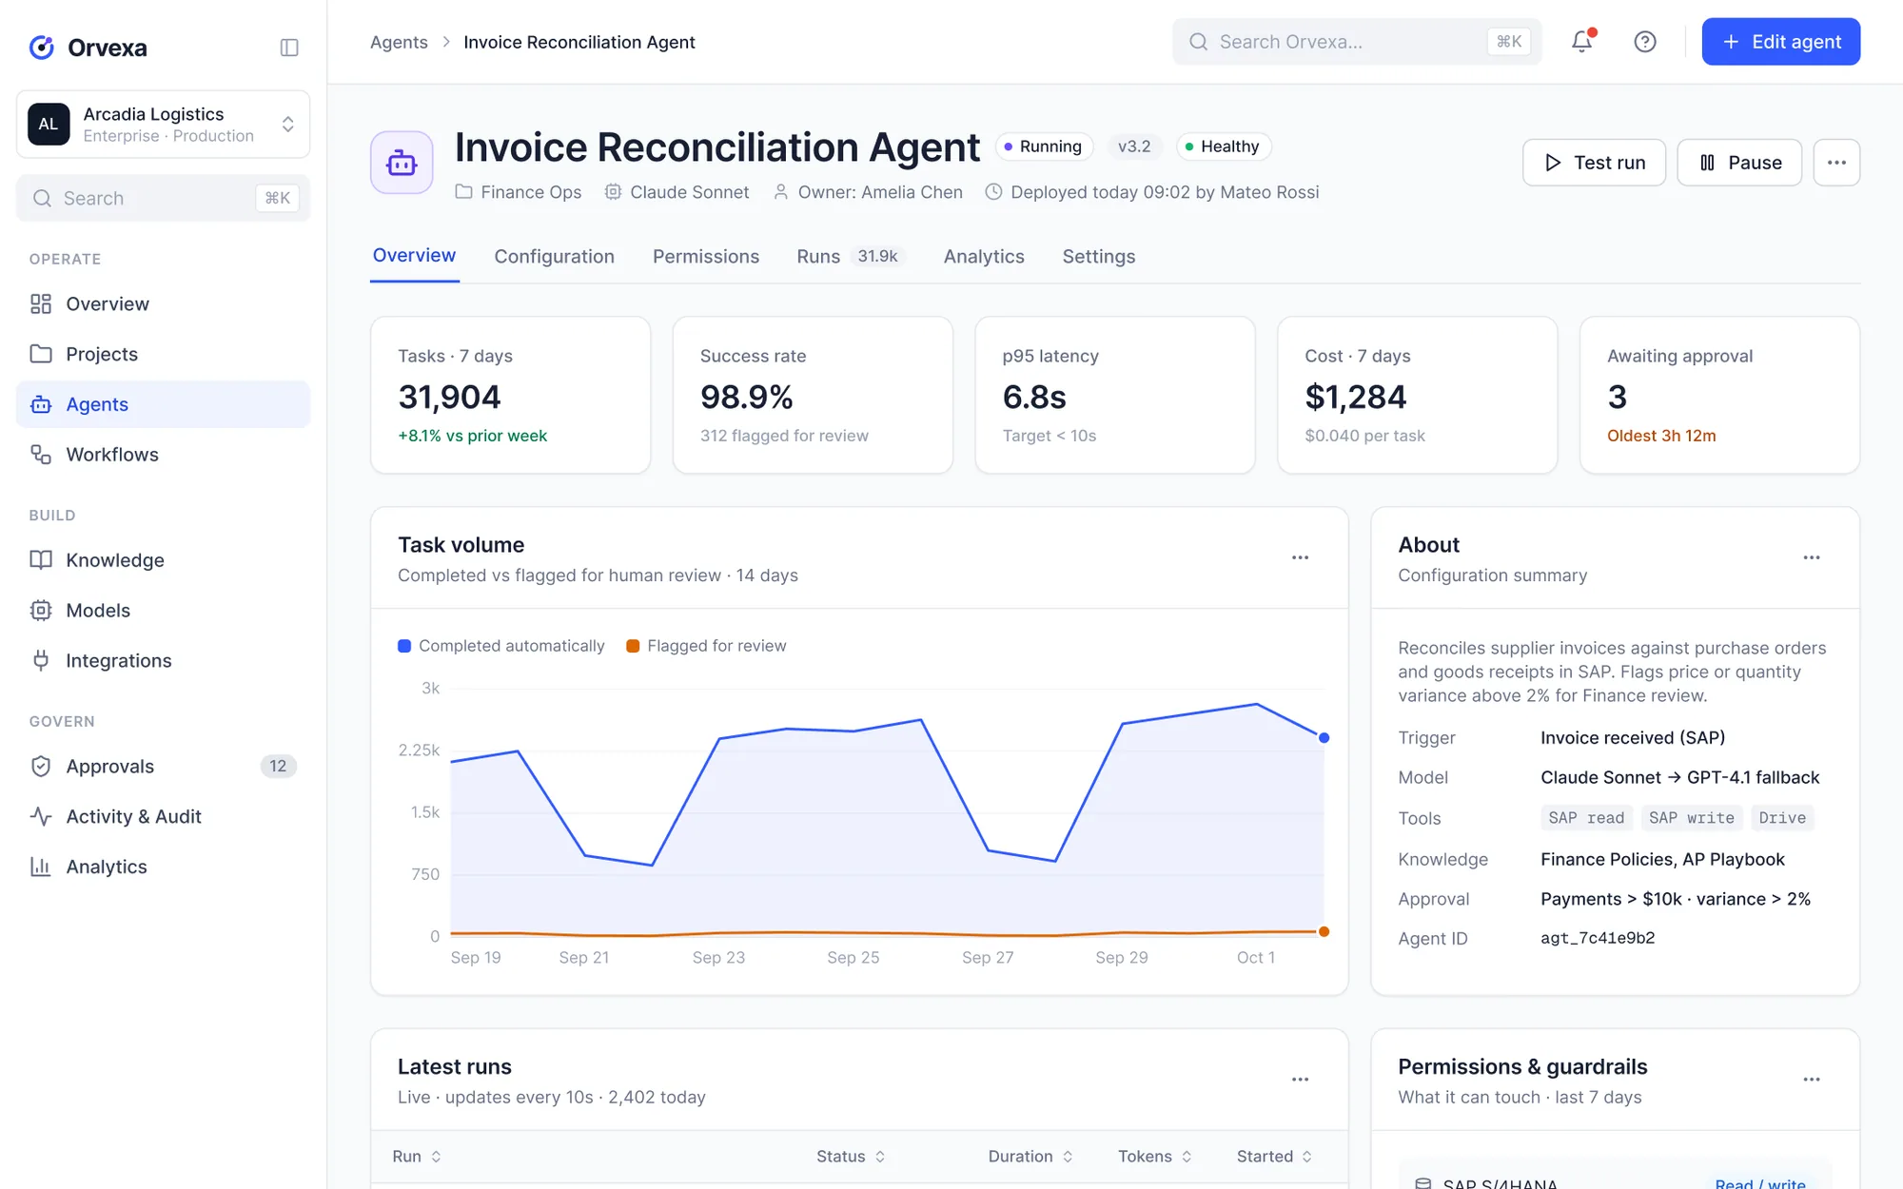Open the Runs tab with 31.9k
The width and height of the screenshot is (1903, 1189).
click(x=850, y=257)
